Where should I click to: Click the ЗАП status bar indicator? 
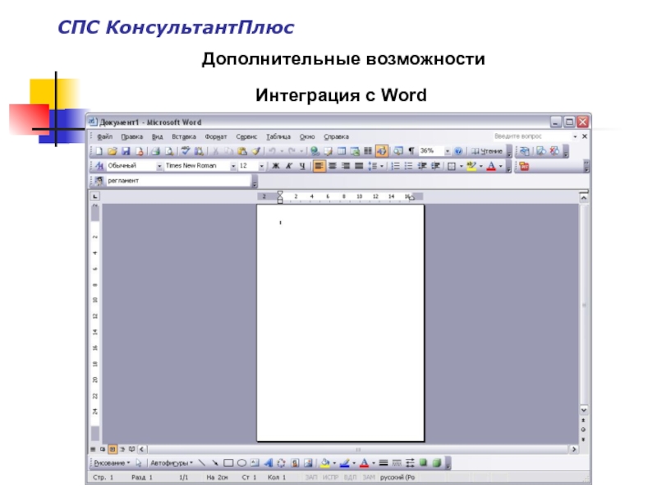[311, 477]
